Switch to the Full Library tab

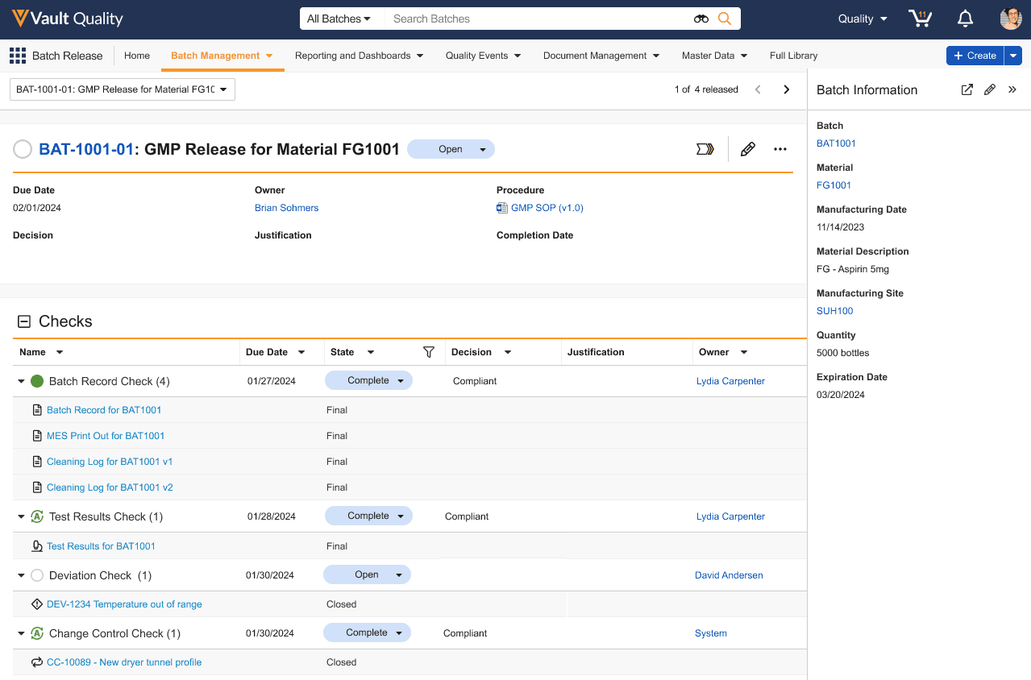pos(793,56)
